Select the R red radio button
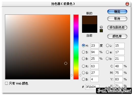 point(83,66)
